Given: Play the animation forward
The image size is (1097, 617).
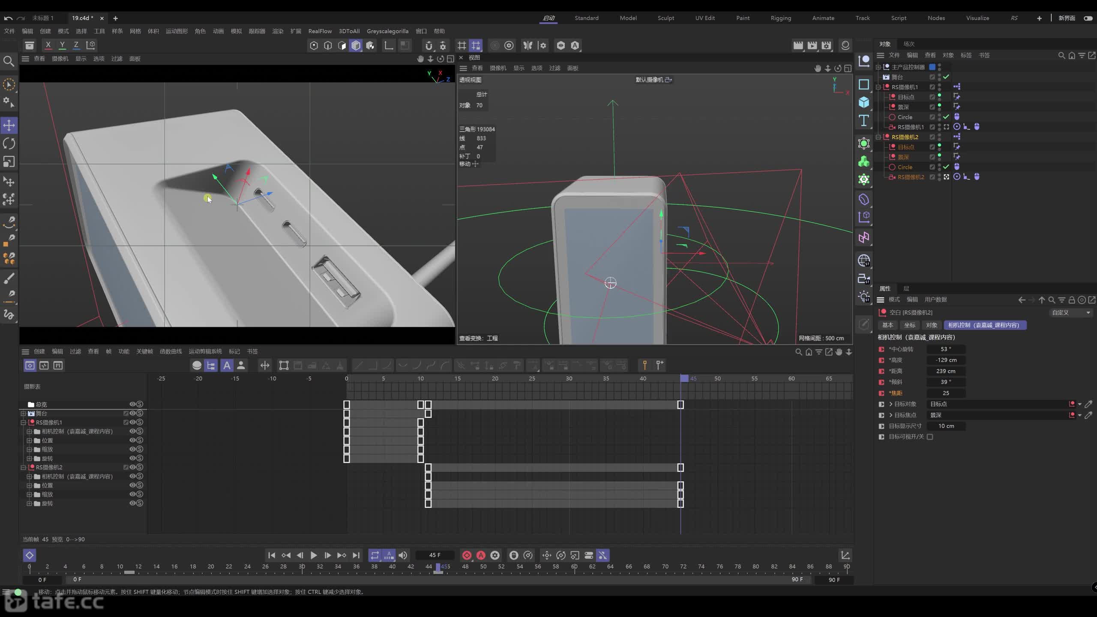Looking at the screenshot, I should [x=314, y=555].
